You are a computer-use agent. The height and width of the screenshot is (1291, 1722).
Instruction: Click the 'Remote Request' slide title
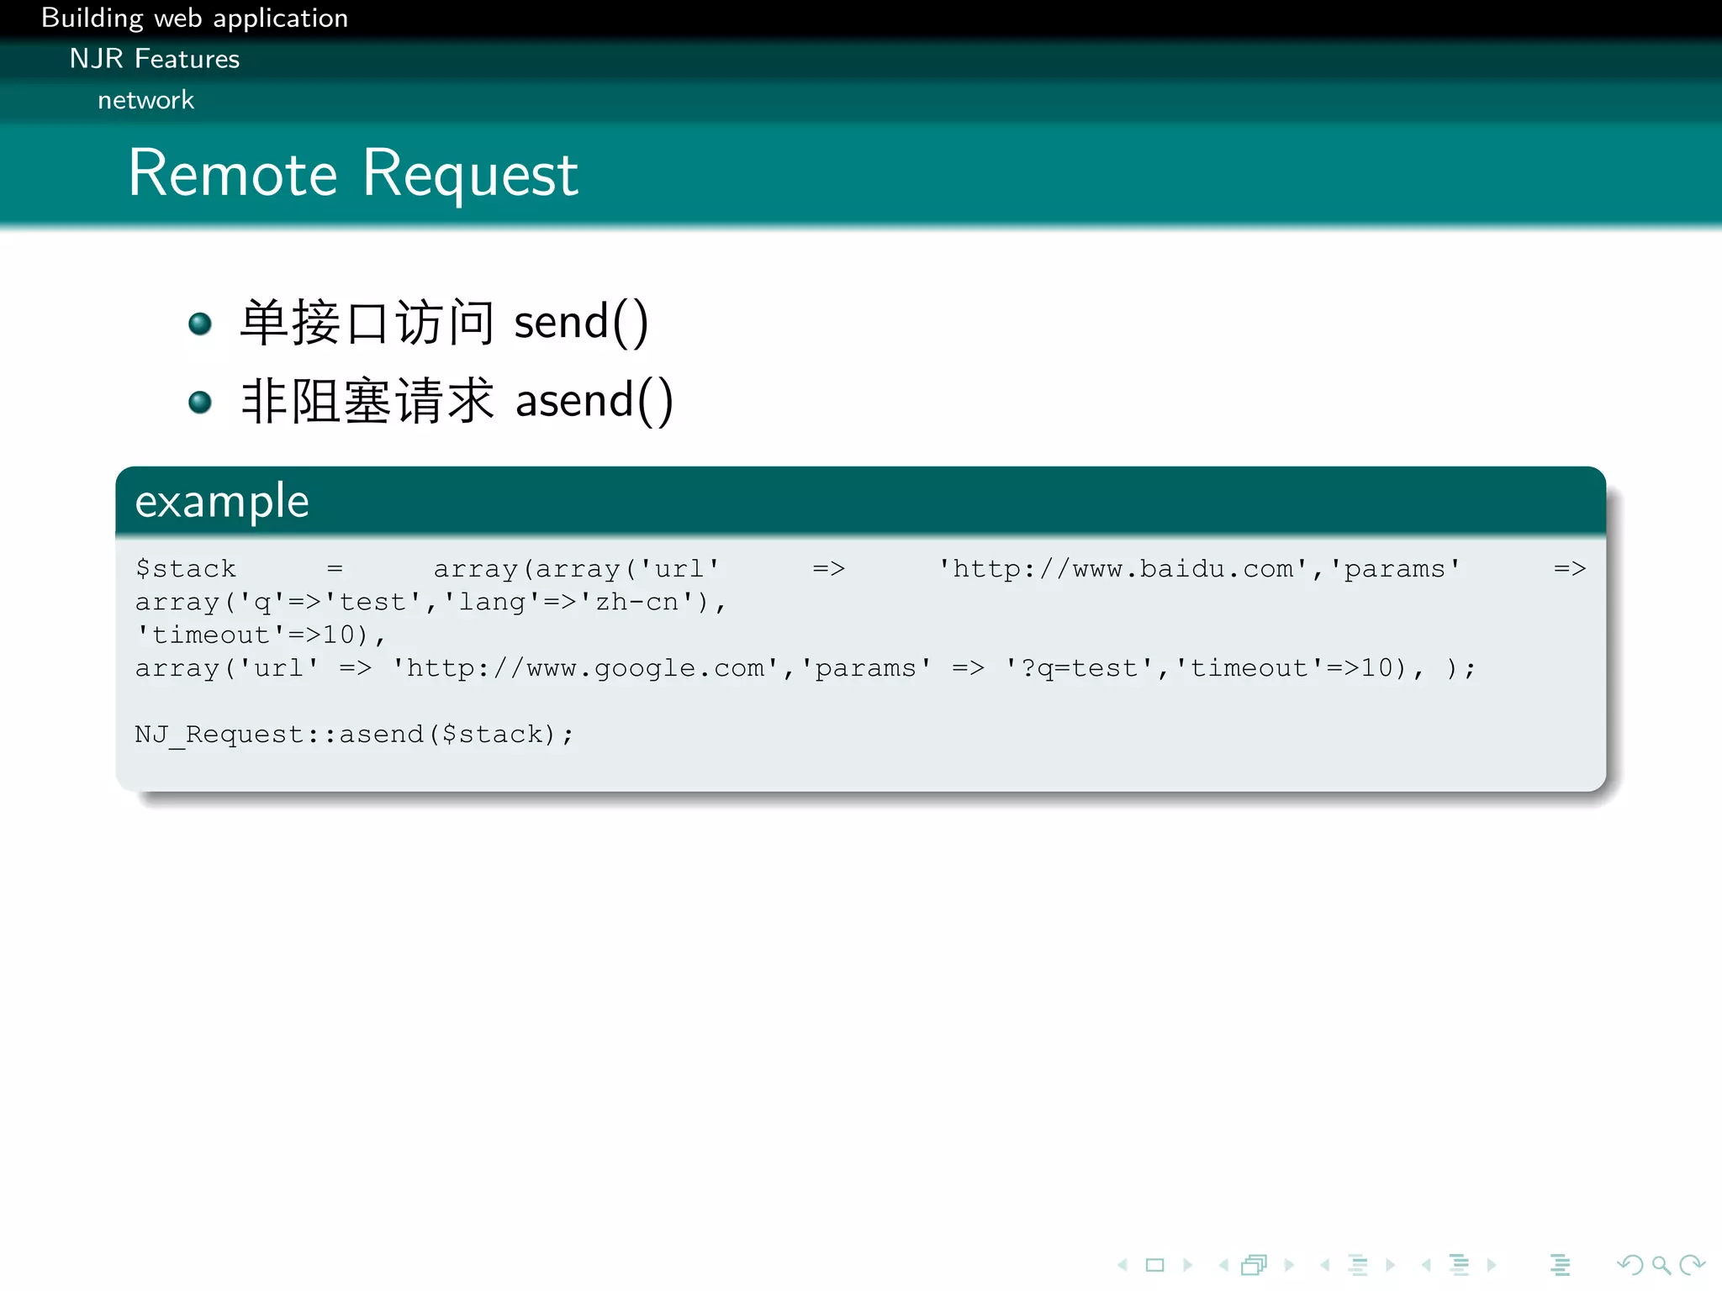coord(353,174)
